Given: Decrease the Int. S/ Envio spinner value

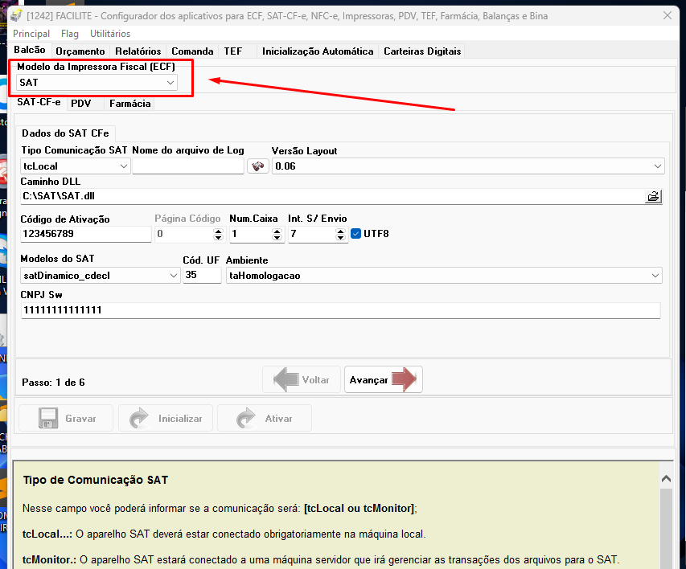Looking at the screenshot, I should pyautogui.click(x=341, y=238).
